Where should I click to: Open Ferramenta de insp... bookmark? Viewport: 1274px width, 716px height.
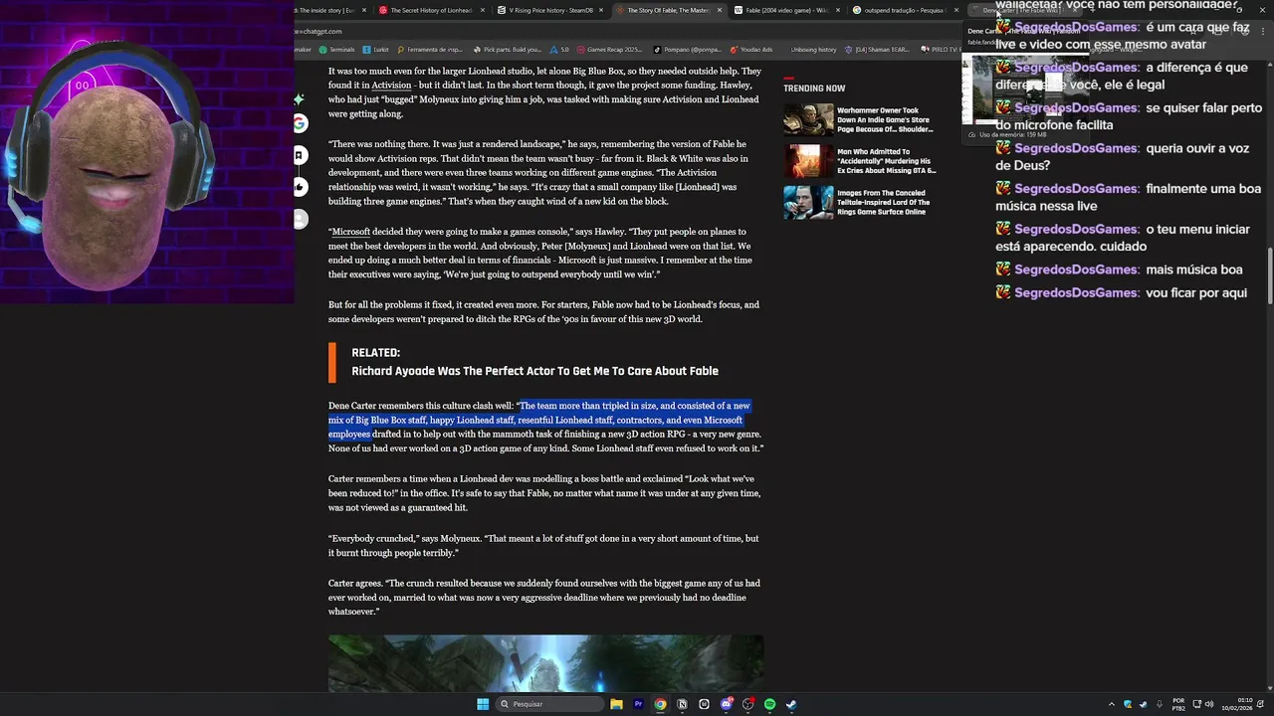430,49
